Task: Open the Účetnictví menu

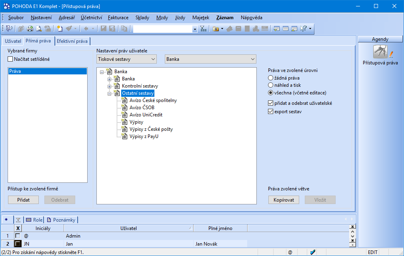Action: [x=91, y=18]
